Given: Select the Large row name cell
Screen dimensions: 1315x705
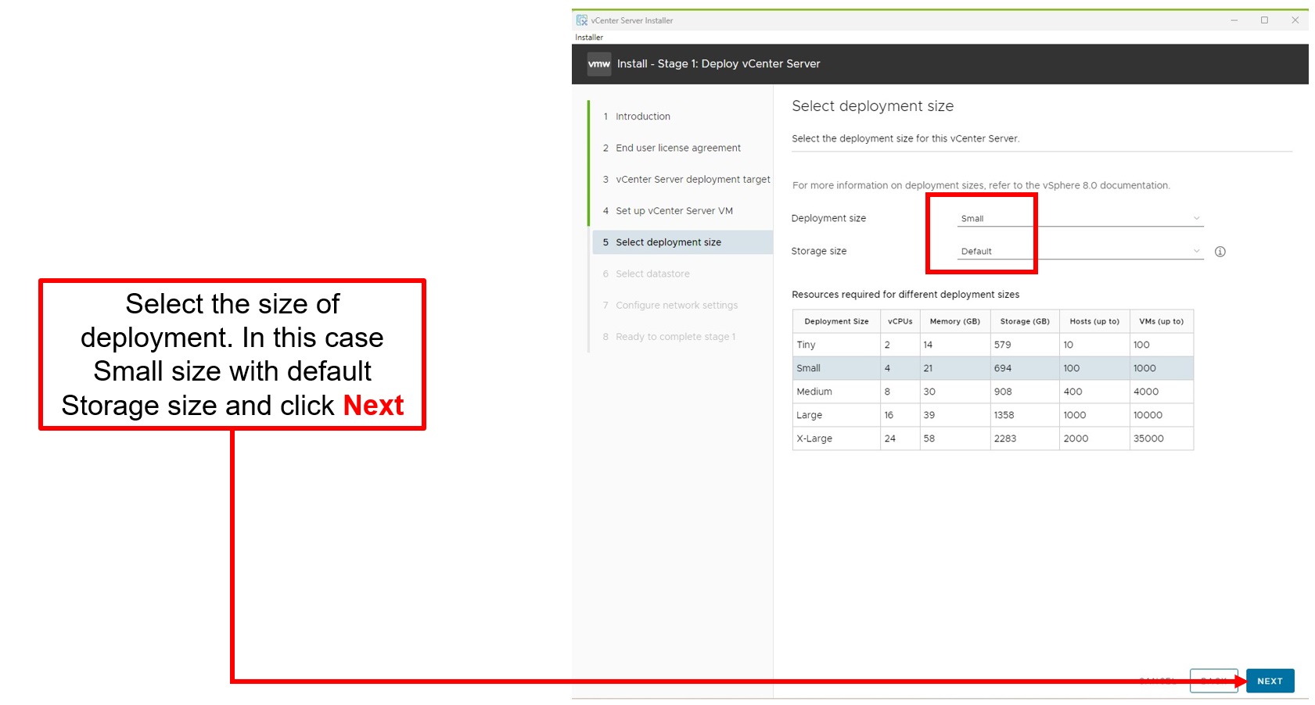Looking at the screenshot, I should [x=836, y=415].
